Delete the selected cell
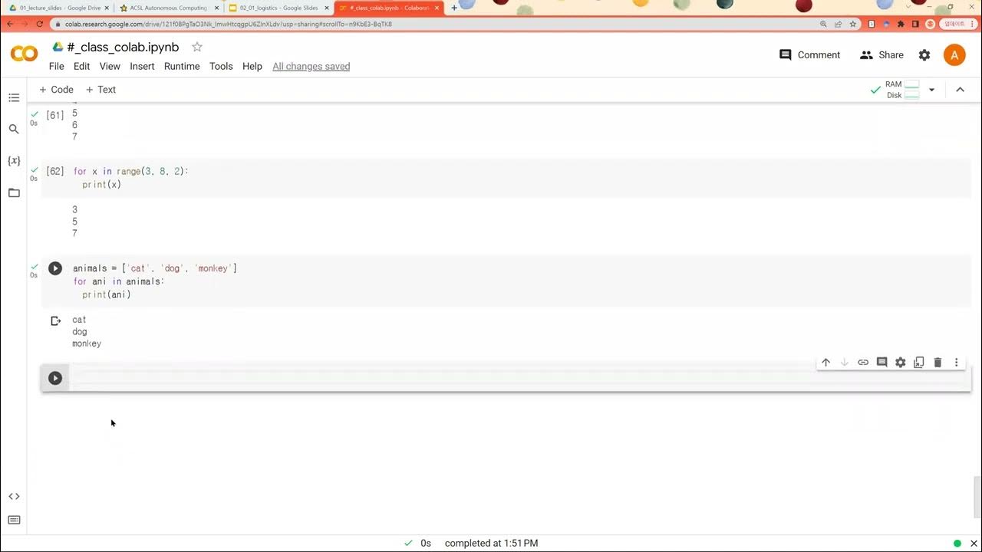Screen dimensions: 982x552 point(938,363)
